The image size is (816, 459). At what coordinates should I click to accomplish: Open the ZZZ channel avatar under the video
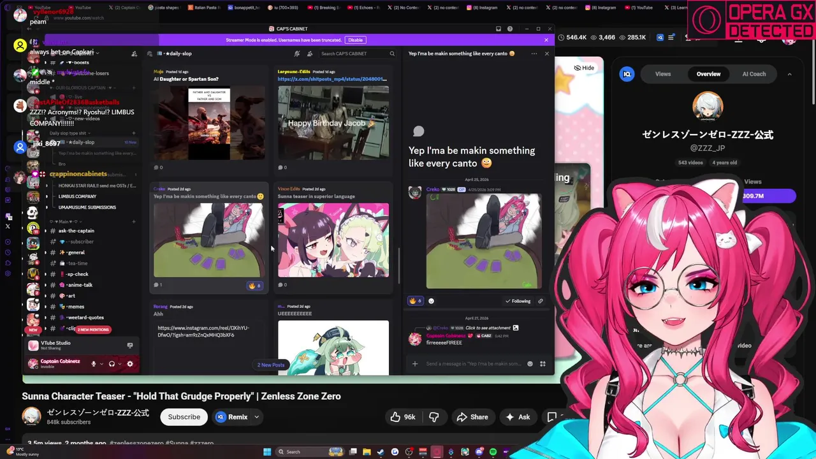[x=31, y=416]
